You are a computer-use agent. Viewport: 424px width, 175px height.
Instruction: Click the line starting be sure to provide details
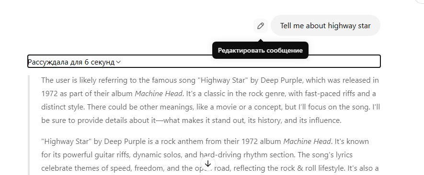[191, 120]
